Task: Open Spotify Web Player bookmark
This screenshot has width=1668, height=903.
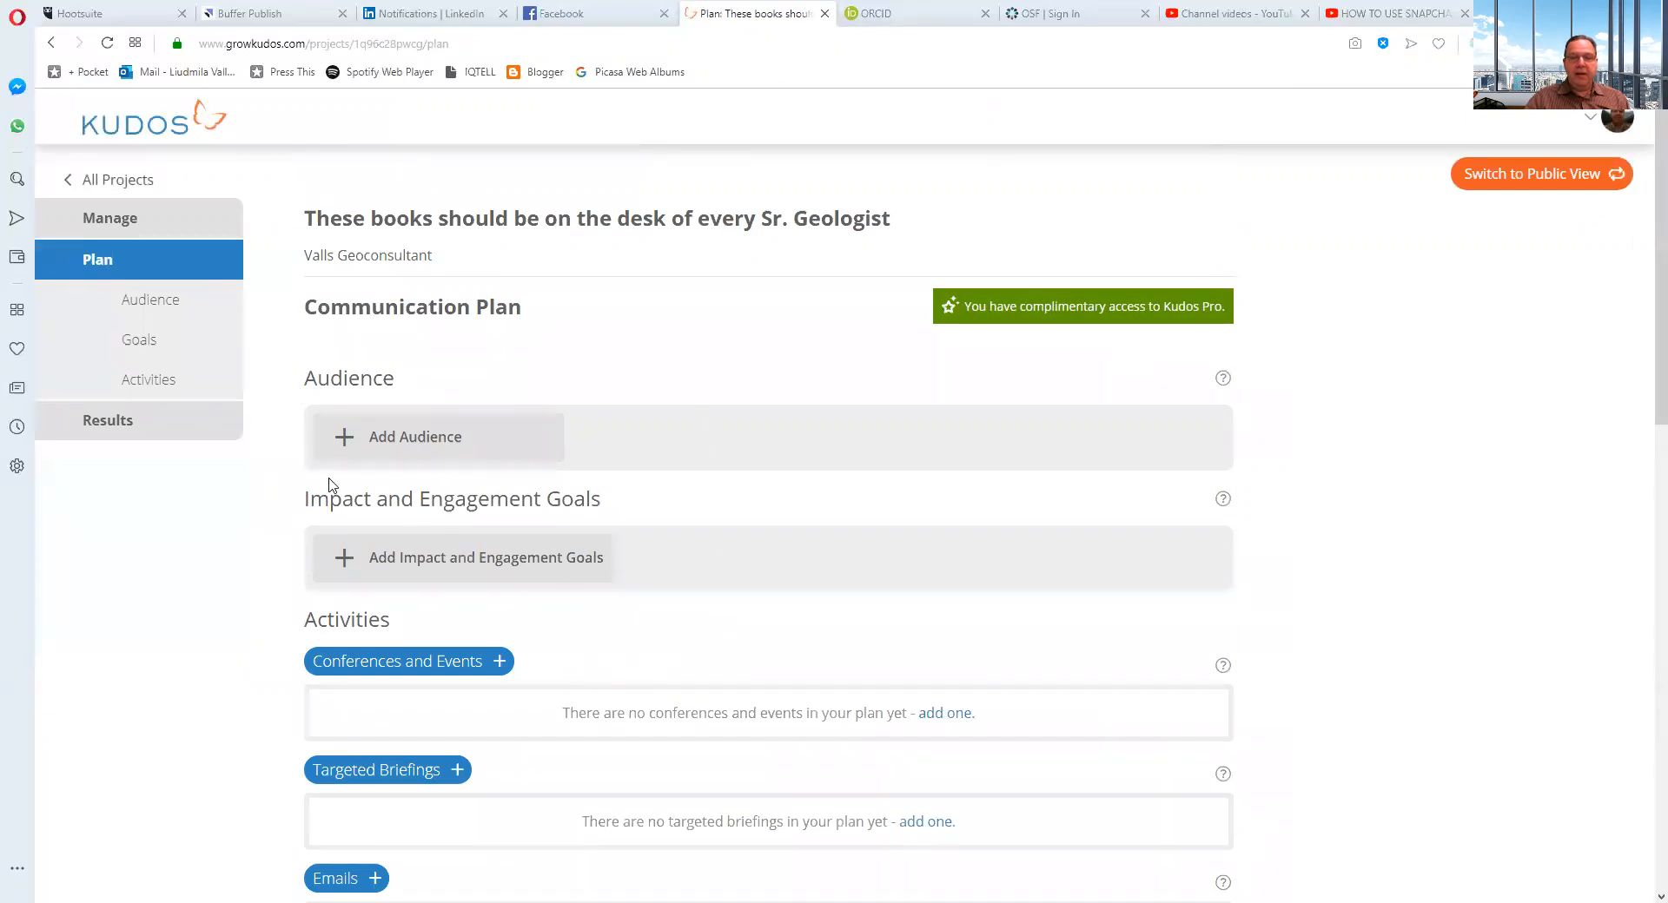Action: [380, 72]
